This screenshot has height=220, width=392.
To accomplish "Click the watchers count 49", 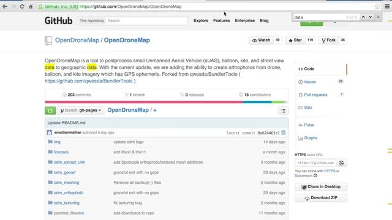I will [277, 40].
